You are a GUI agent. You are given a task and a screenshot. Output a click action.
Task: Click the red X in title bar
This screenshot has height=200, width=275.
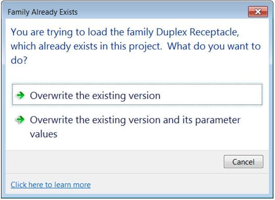click(x=258, y=12)
